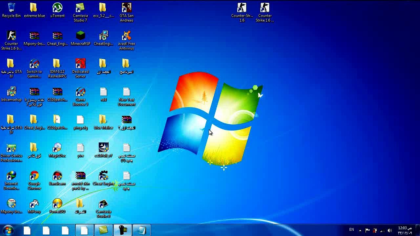Select the GTA San Andreas icon

(x=126, y=12)
